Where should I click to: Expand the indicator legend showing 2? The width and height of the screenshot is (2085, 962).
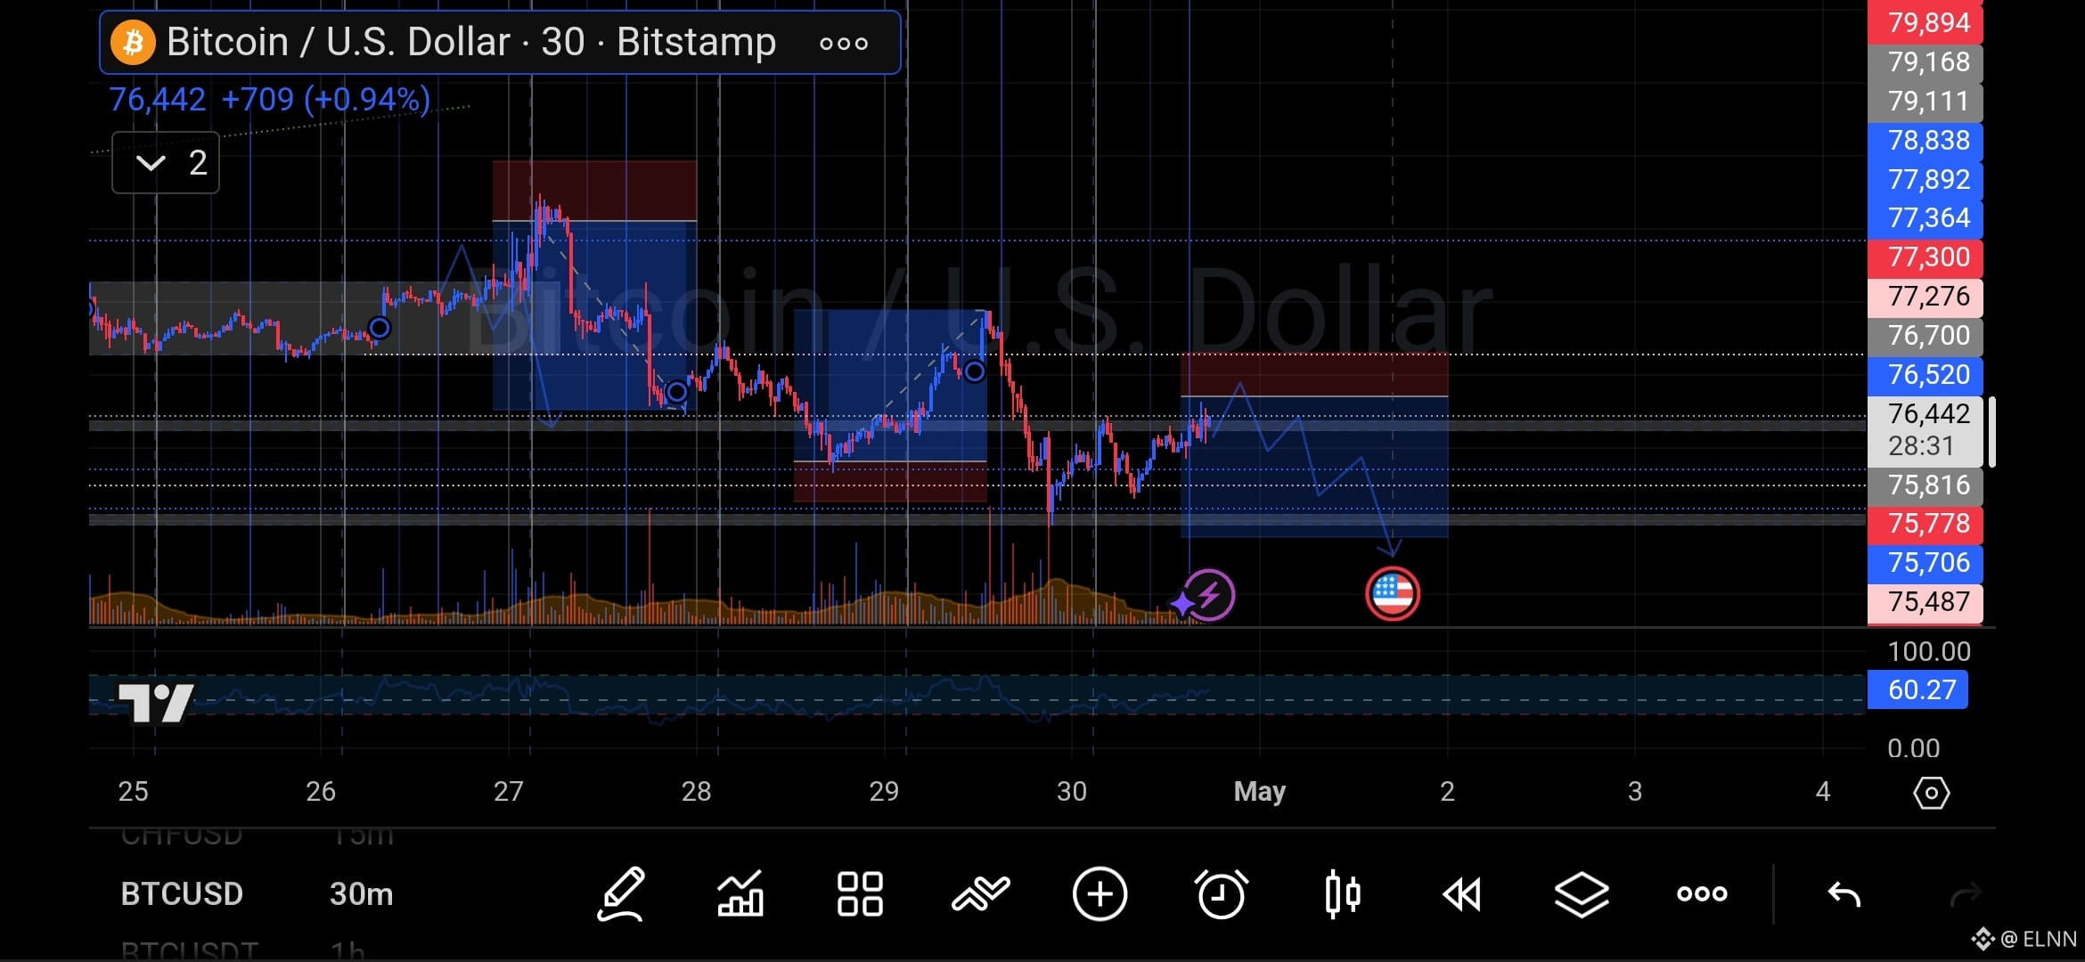click(166, 162)
